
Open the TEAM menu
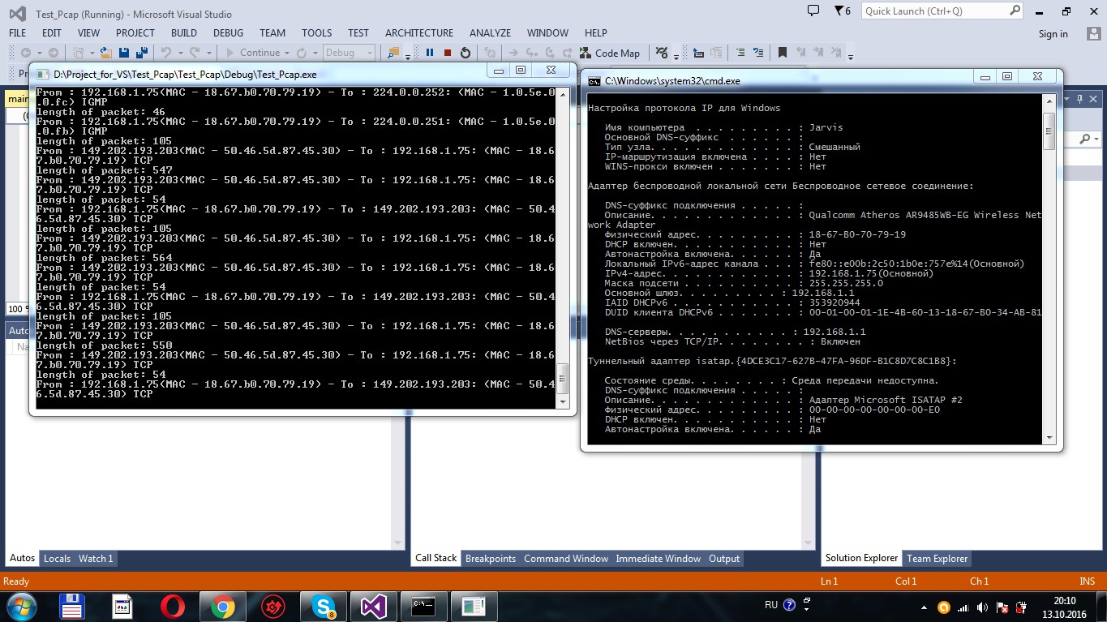click(x=272, y=33)
